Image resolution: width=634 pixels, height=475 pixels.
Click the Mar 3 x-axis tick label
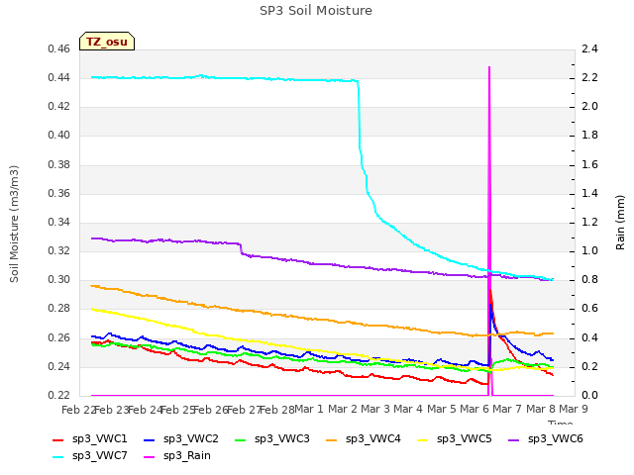[375, 409]
